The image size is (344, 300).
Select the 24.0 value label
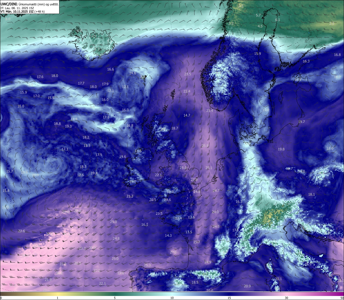tap(215, 212)
